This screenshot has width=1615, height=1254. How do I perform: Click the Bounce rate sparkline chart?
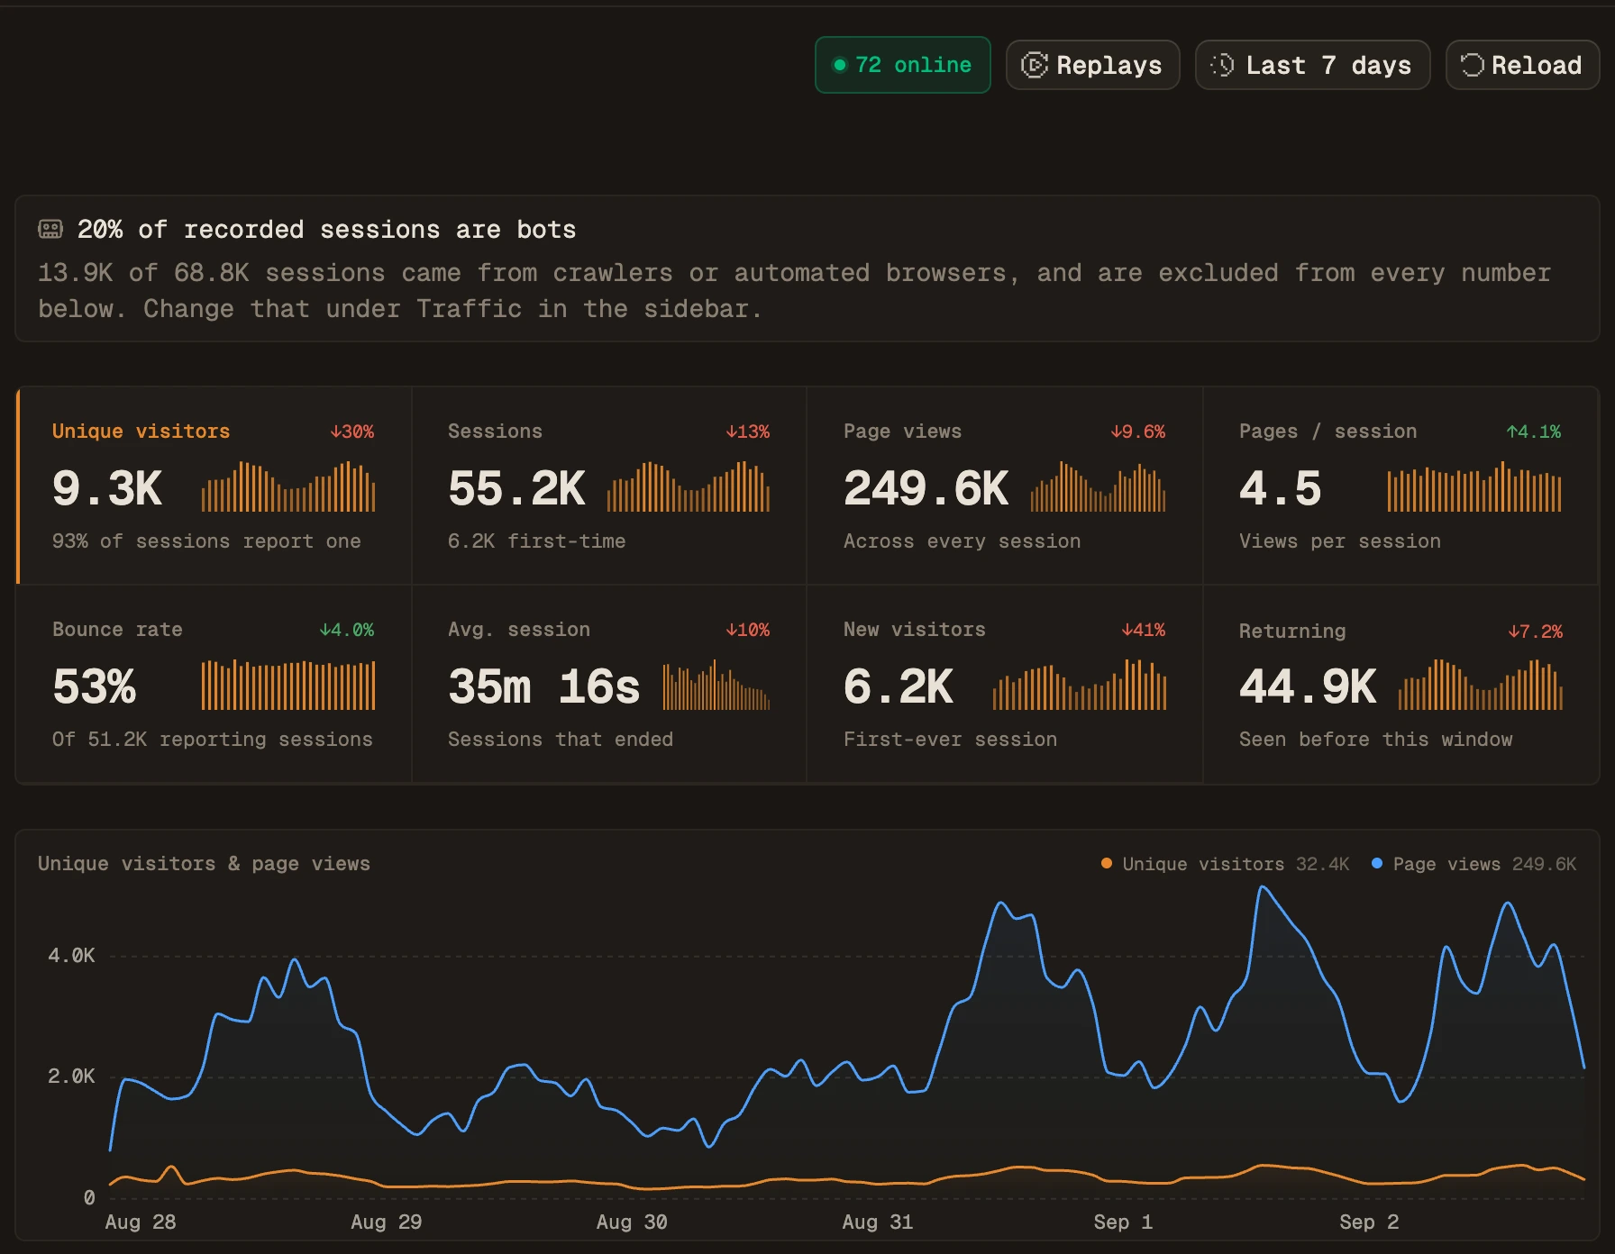click(288, 685)
